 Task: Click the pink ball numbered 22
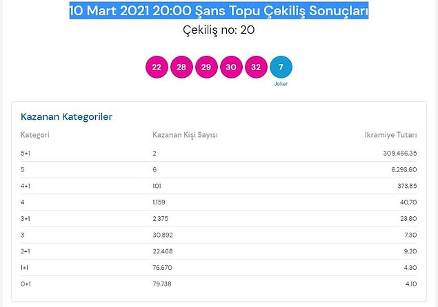click(157, 67)
